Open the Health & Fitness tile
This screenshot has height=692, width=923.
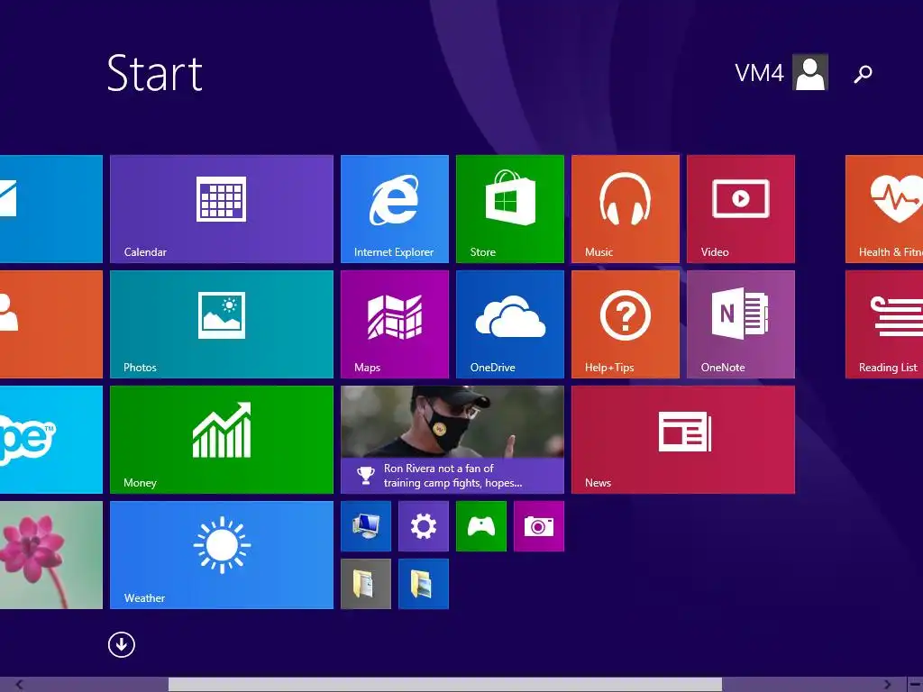click(x=884, y=209)
